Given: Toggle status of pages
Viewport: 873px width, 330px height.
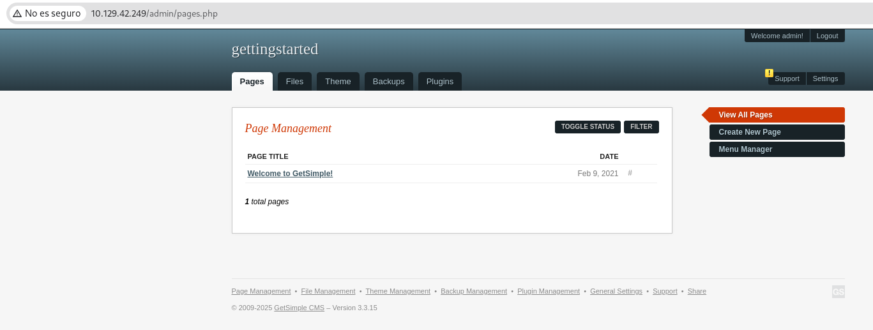Looking at the screenshot, I should (x=588, y=127).
